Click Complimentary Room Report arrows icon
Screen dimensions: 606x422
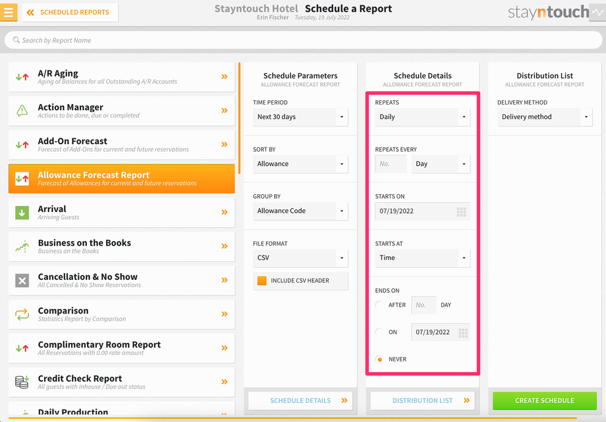pos(22,348)
